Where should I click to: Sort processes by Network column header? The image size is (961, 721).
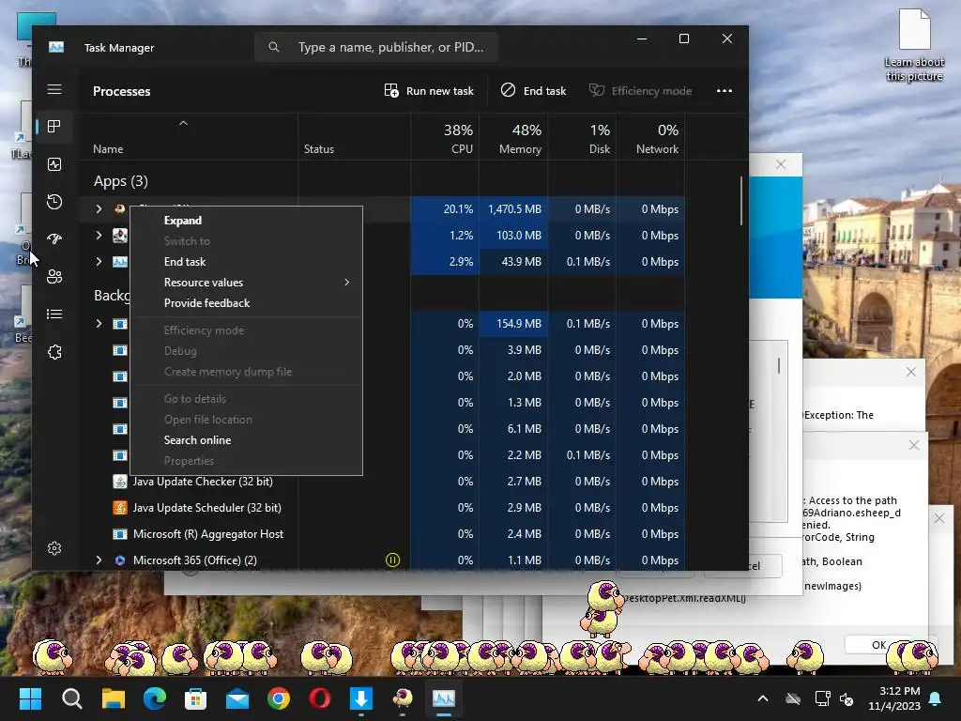(651, 139)
